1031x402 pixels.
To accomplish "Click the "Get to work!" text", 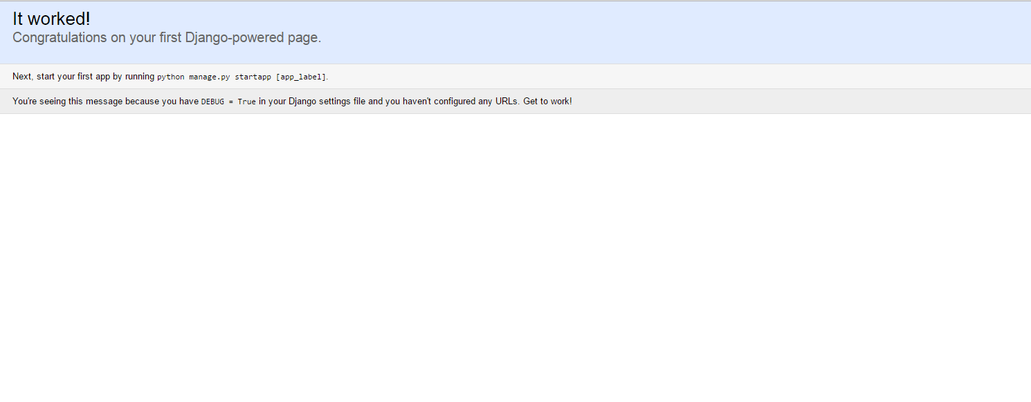I will point(547,102).
